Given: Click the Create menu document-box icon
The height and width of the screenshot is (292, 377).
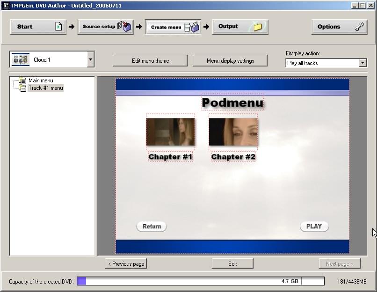Looking at the screenshot, I should click(192, 27).
